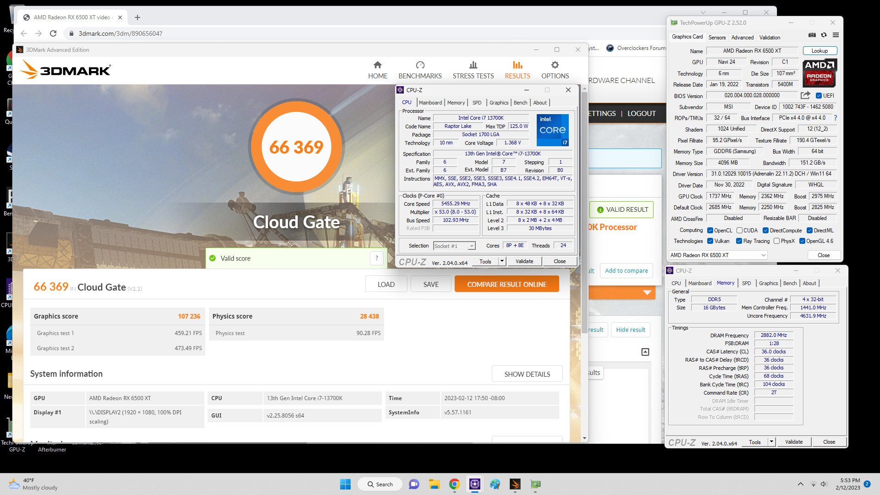
Task: Open 3DMark HOME page
Action: [377, 70]
